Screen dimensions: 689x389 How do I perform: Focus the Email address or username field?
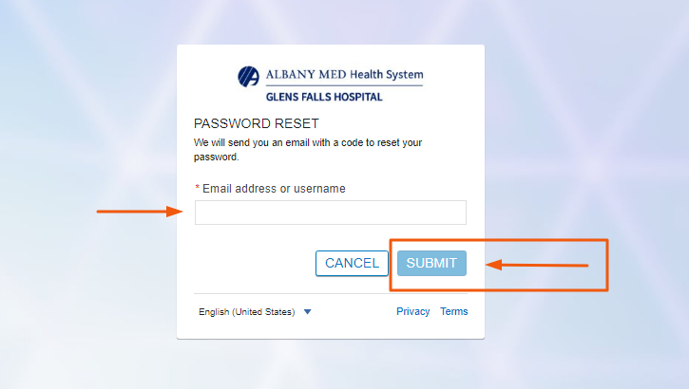pyautogui.click(x=331, y=213)
